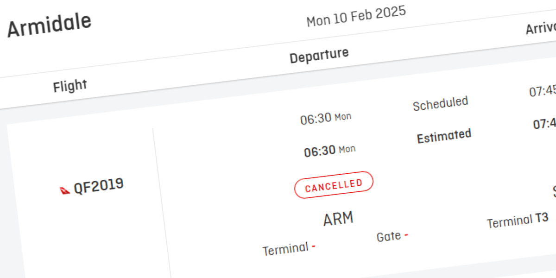Click the Scheduled label
556x278 pixels.
click(441, 104)
